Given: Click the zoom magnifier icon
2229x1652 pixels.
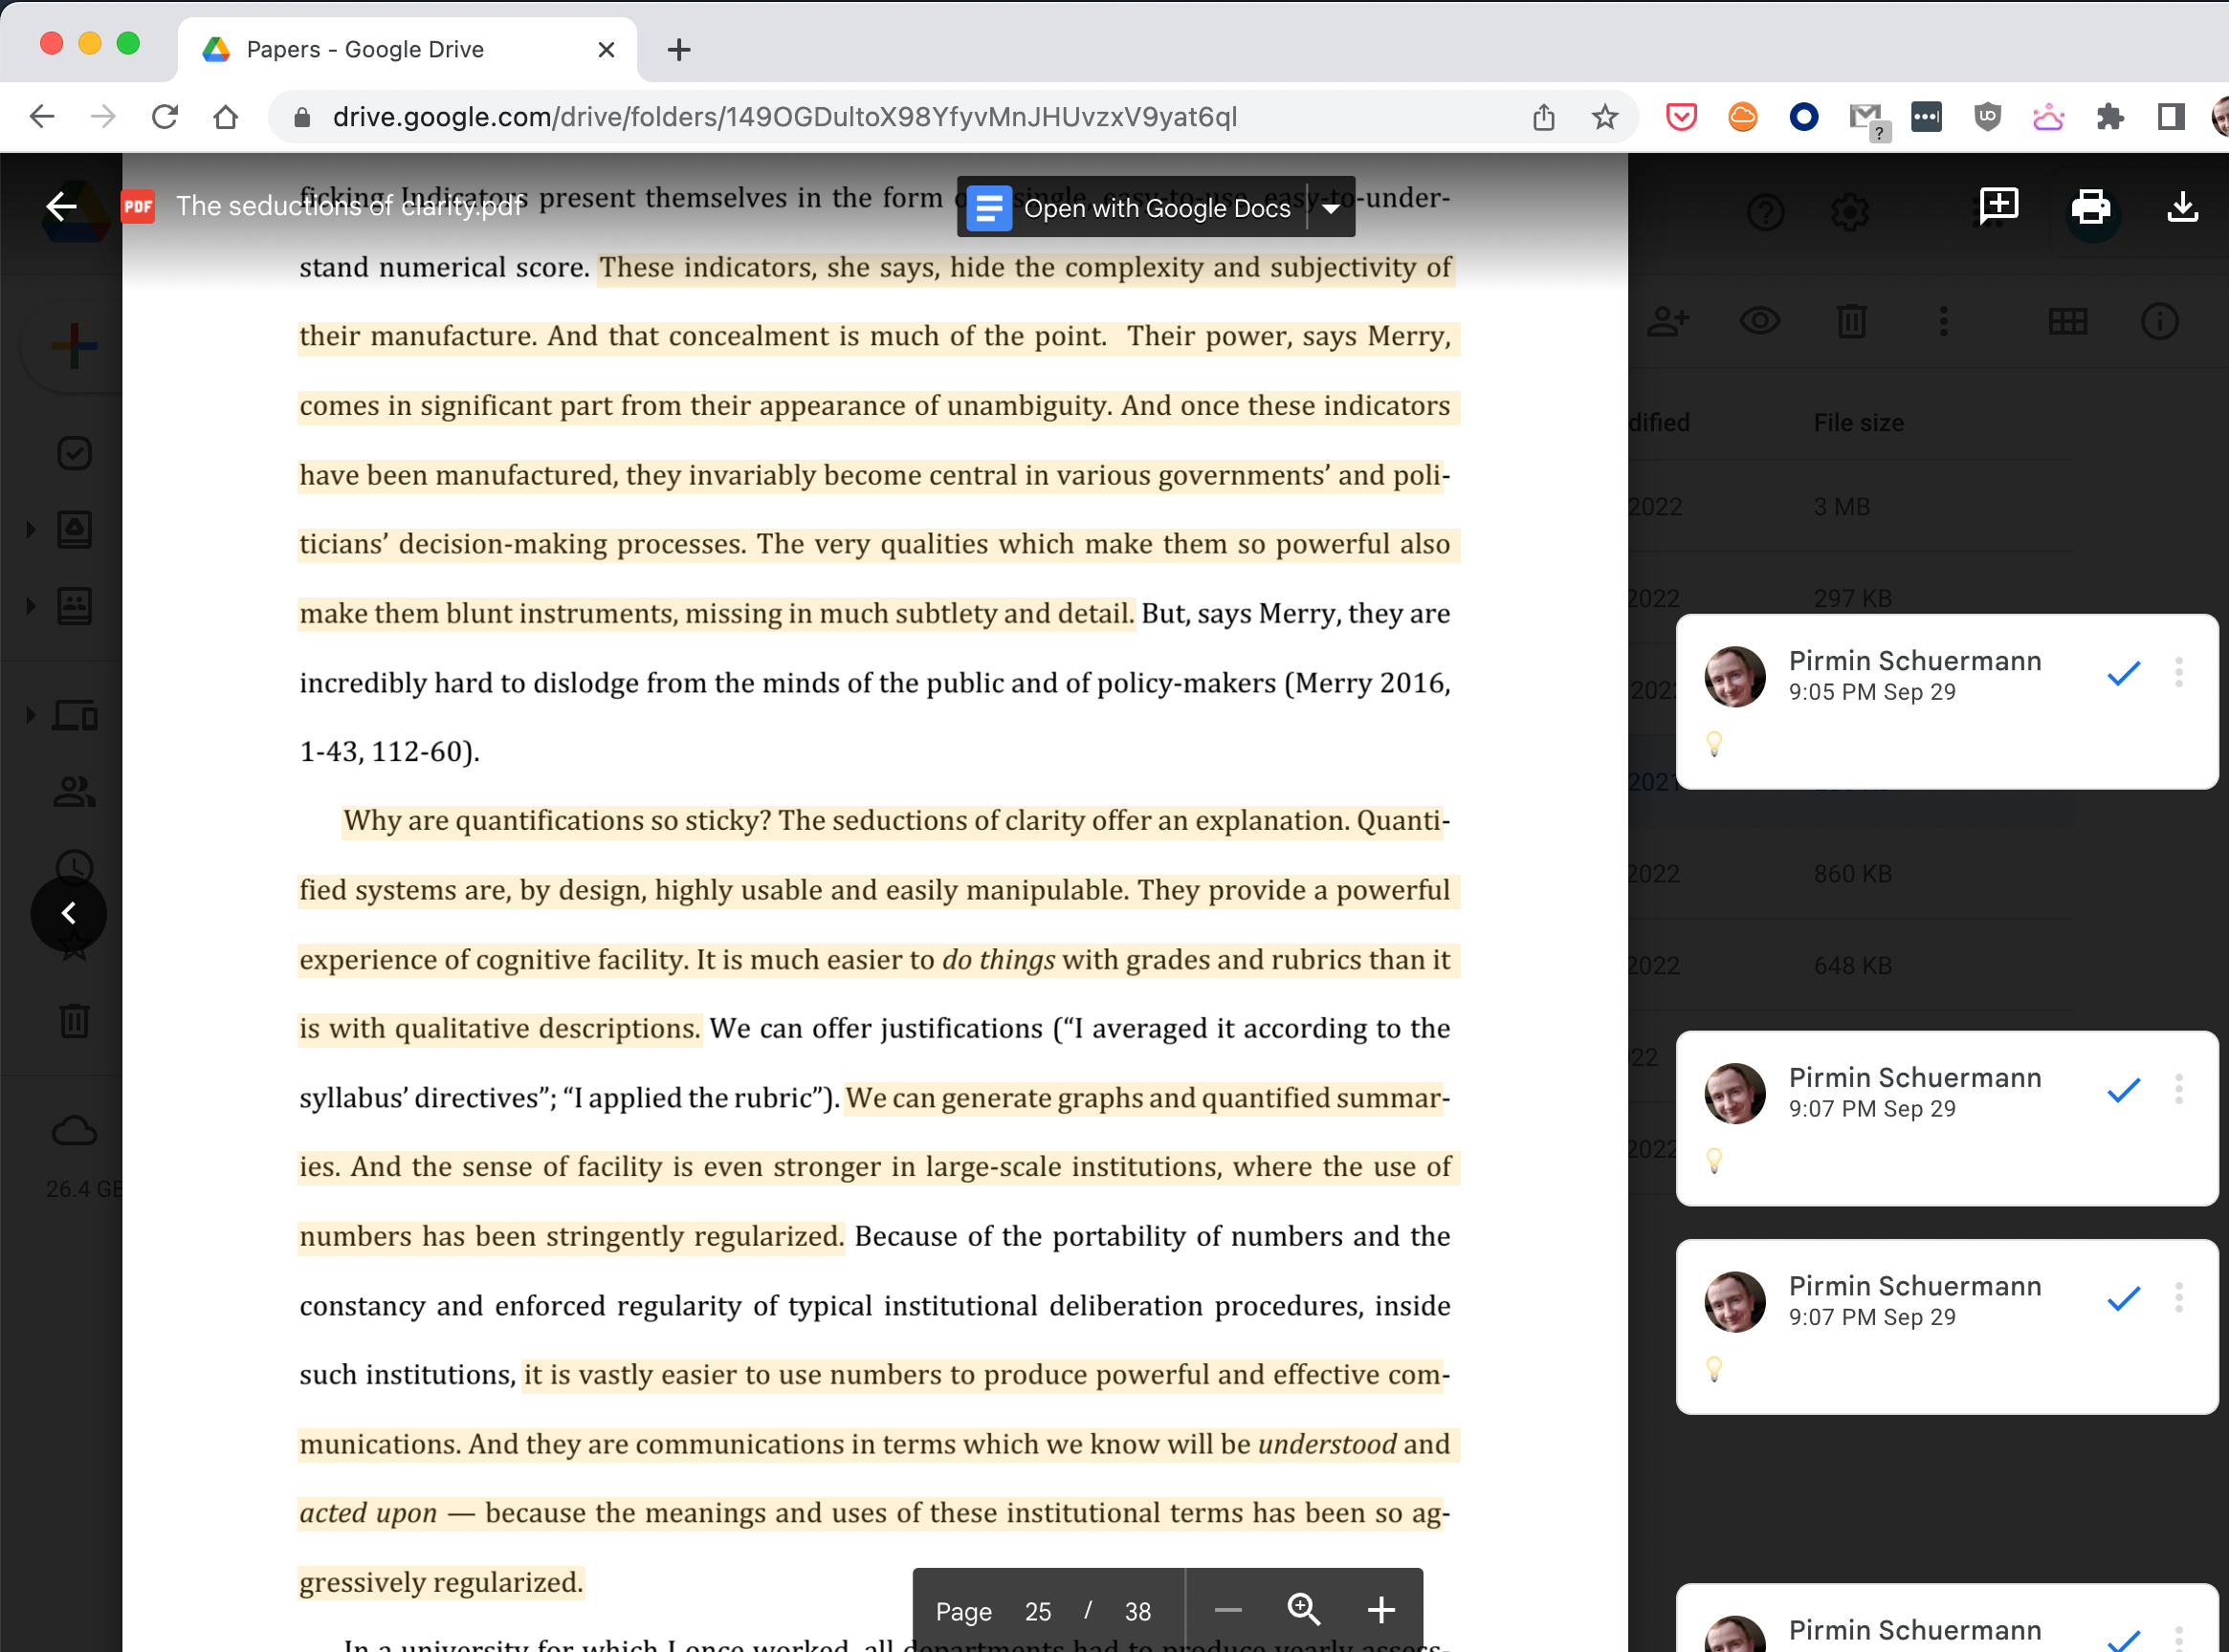Looking at the screenshot, I should pyautogui.click(x=1304, y=1609).
